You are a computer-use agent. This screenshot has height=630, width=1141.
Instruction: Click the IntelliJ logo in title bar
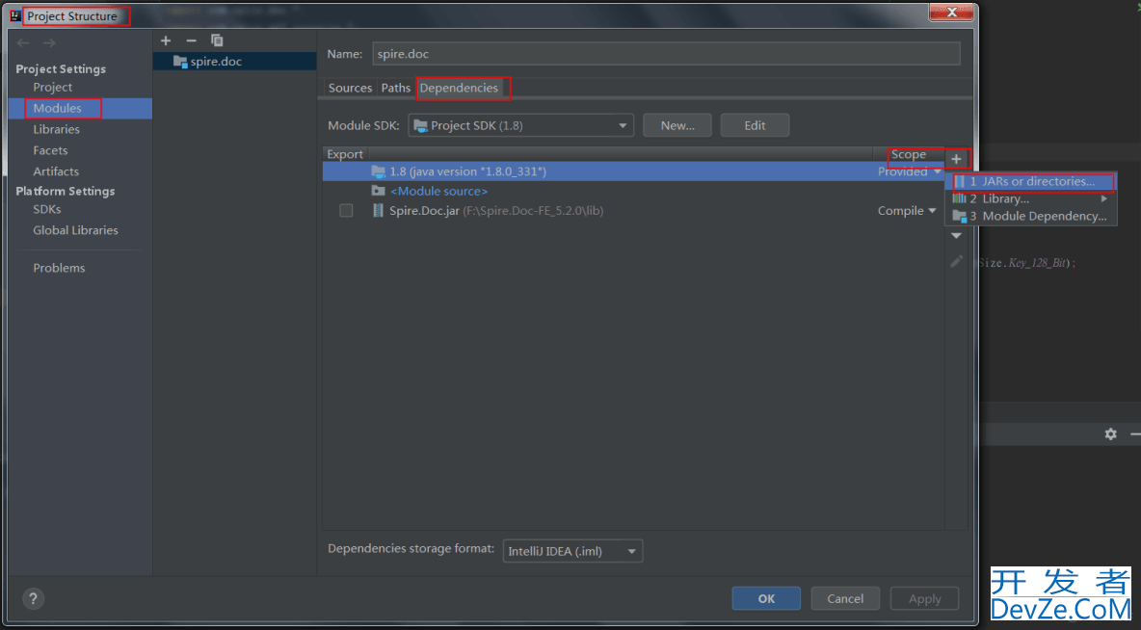(x=15, y=15)
